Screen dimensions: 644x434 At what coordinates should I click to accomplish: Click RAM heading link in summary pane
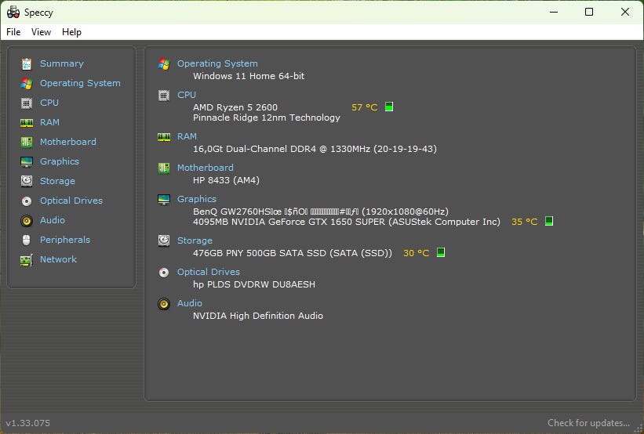coord(187,136)
